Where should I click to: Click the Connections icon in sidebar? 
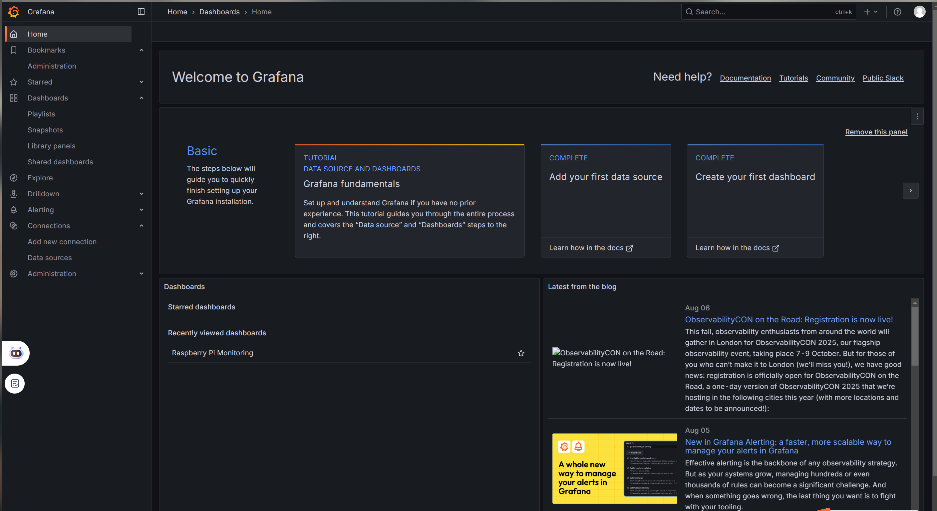pos(14,226)
